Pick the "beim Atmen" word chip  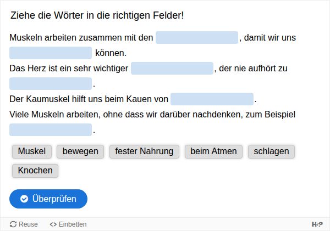[x=213, y=151]
